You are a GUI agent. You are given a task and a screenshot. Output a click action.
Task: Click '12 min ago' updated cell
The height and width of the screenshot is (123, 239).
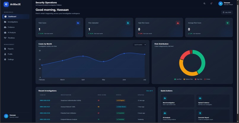pos(141,100)
